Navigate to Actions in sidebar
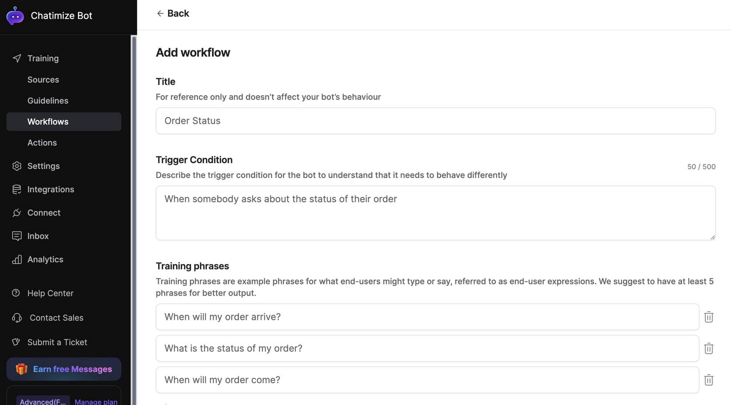731x405 pixels. (x=42, y=143)
